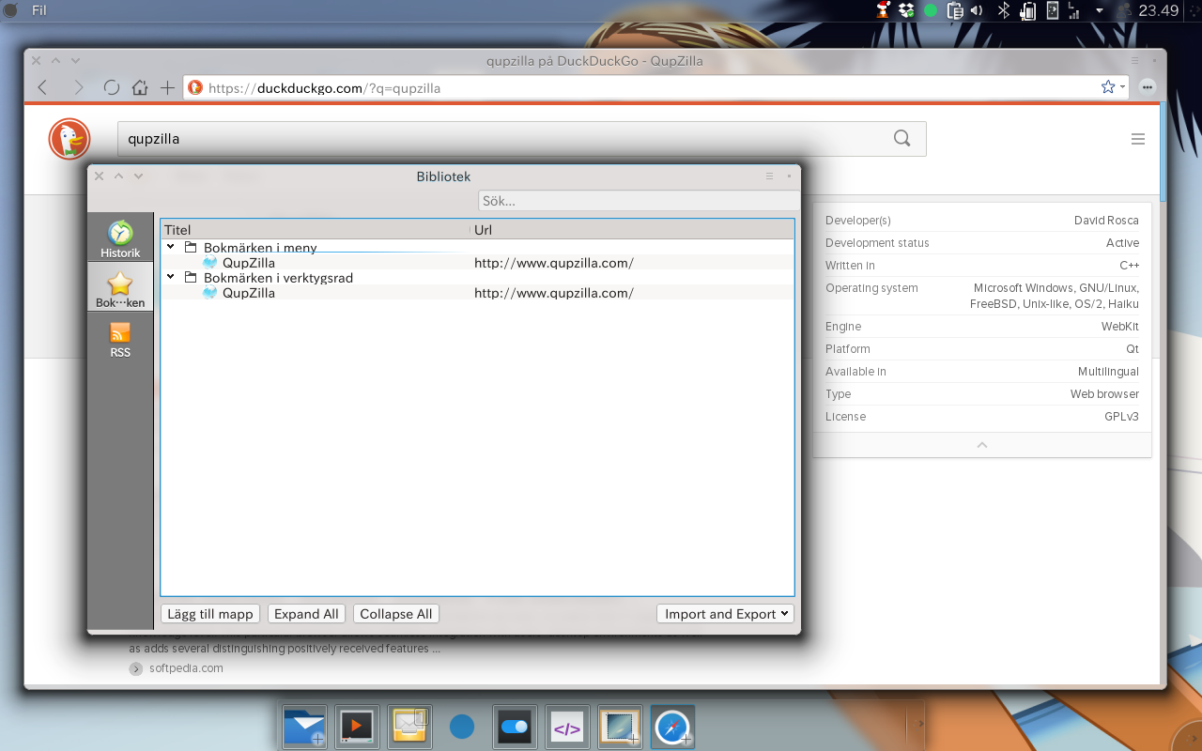
Task: Click the WebKit engine value
Action: [1120, 327]
